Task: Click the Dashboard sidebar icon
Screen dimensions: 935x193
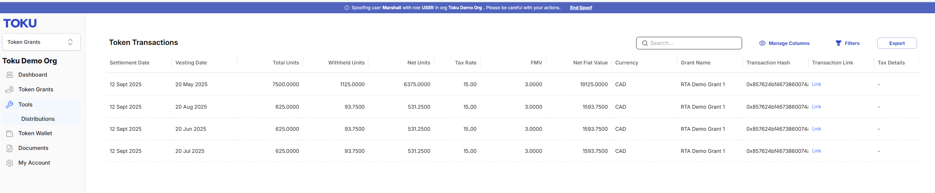Action: coord(10,75)
